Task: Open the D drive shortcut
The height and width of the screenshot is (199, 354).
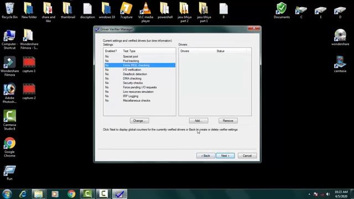Action: pos(340,12)
